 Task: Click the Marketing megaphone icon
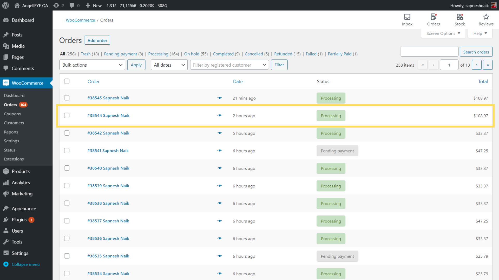[x=6, y=194]
